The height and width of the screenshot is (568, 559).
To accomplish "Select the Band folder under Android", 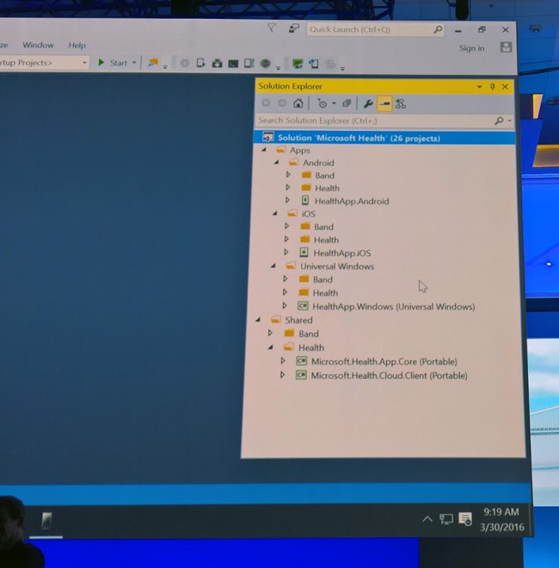I will click(324, 176).
